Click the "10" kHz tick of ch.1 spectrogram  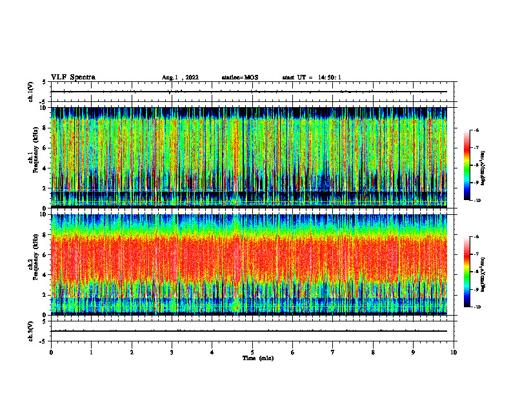coord(43,108)
